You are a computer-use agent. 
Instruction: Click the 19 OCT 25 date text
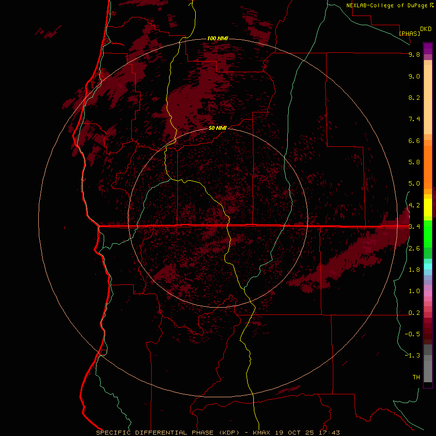pos(295,433)
